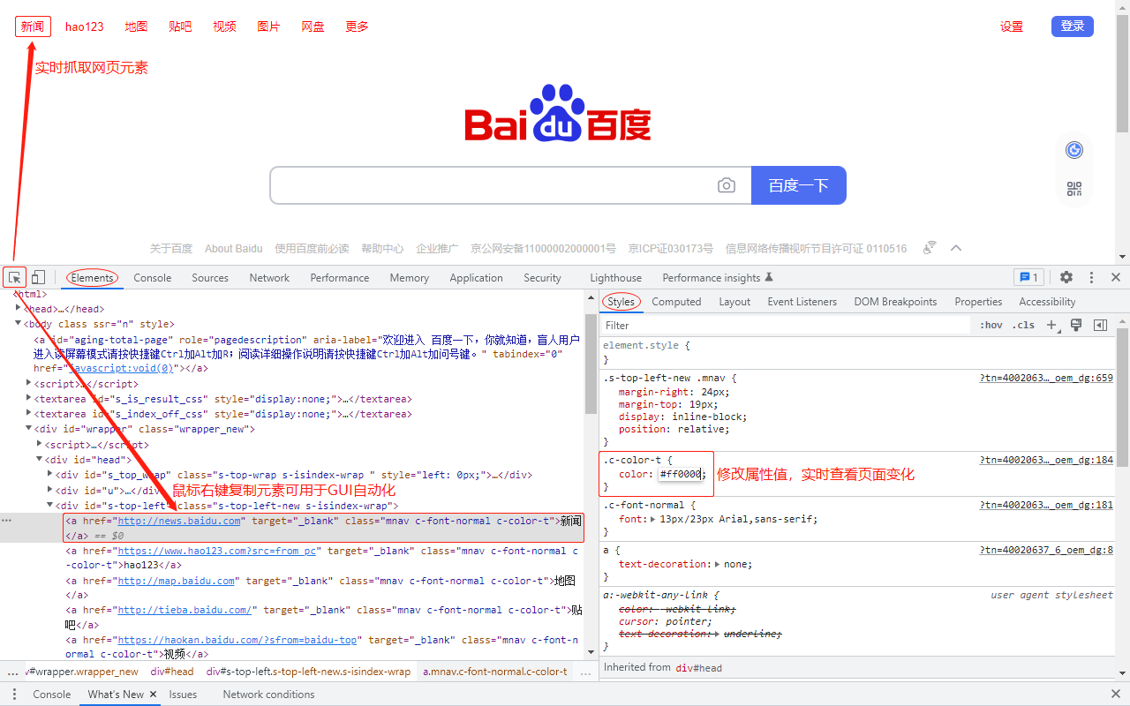Collapse the body node in DOM tree
The image size is (1130, 706).
coord(19,324)
